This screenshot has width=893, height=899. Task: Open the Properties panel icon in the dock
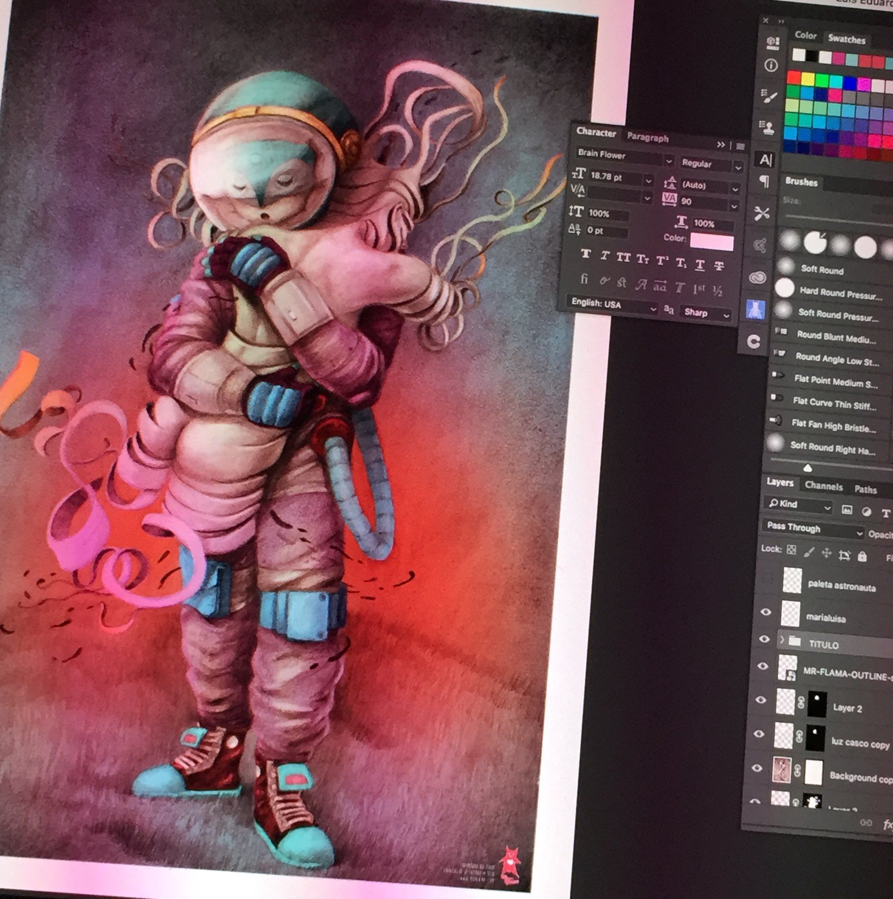(x=772, y=43)
